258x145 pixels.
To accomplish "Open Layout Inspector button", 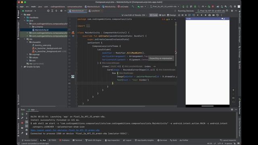I will (228, 140).
